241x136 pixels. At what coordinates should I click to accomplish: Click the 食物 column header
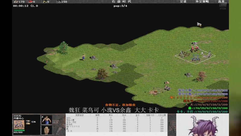click(97, 115)
